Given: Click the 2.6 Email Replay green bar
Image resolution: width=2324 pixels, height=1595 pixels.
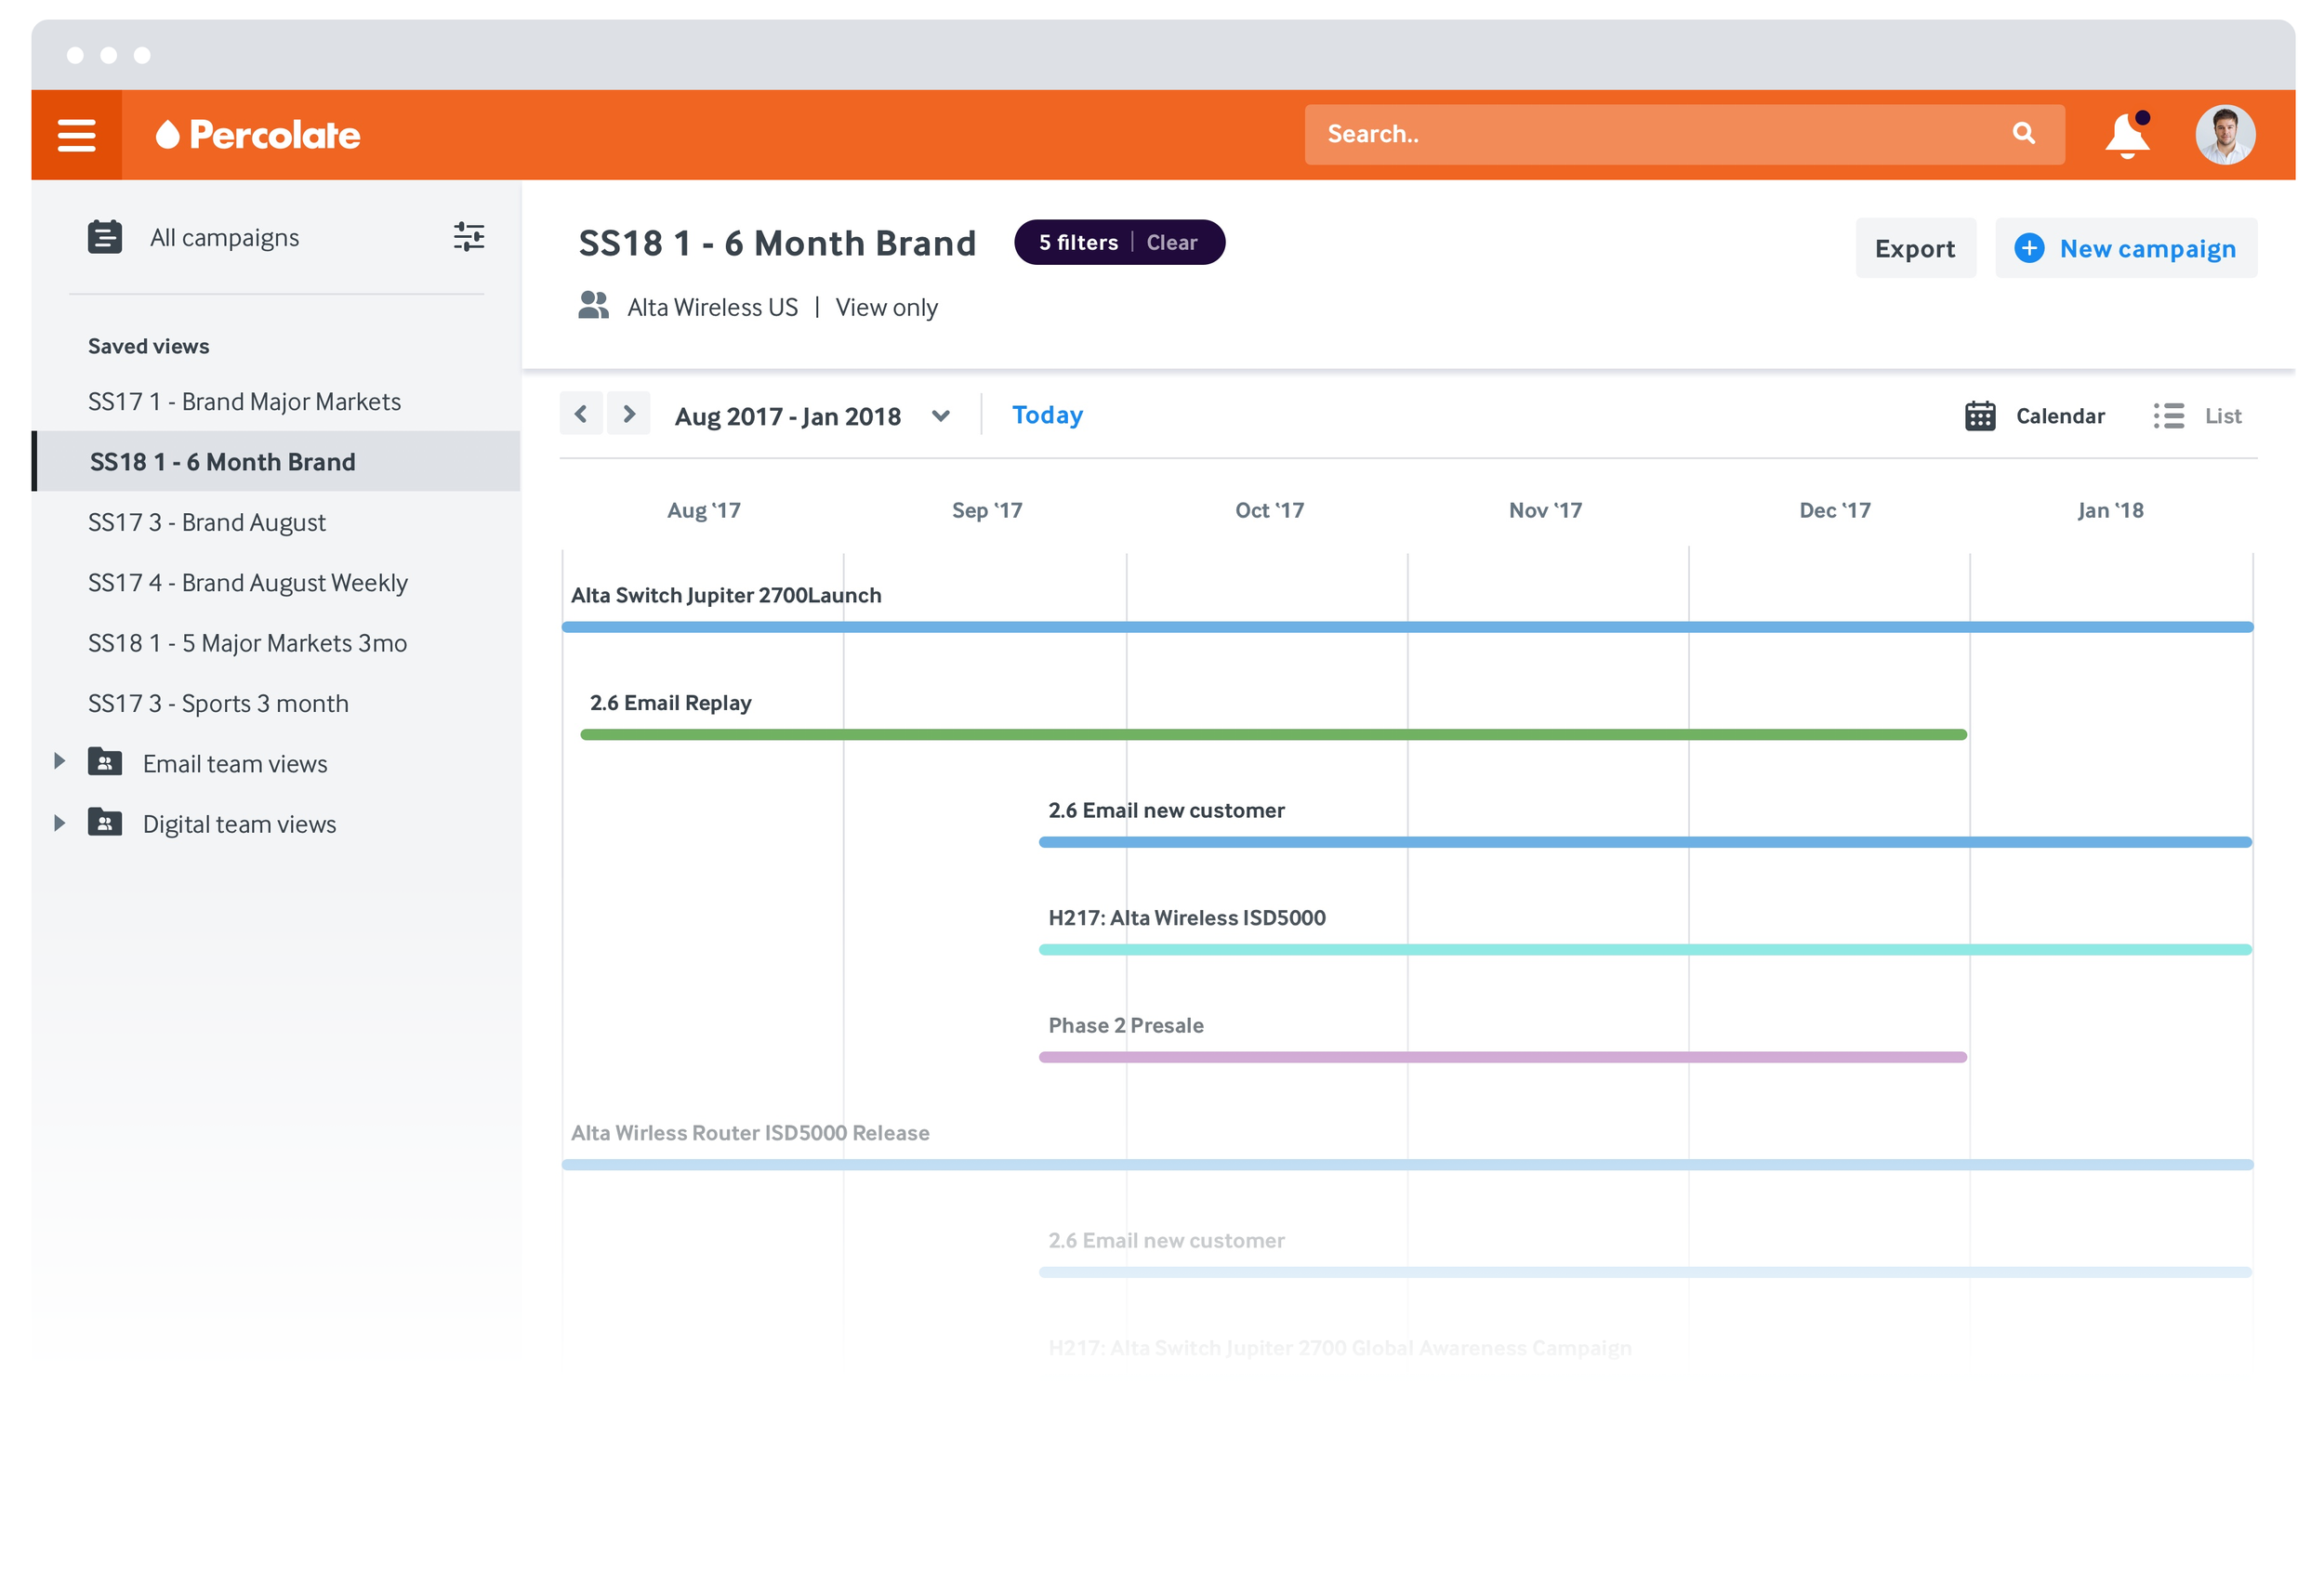Looking at the screenshot, I should 1273,735.
